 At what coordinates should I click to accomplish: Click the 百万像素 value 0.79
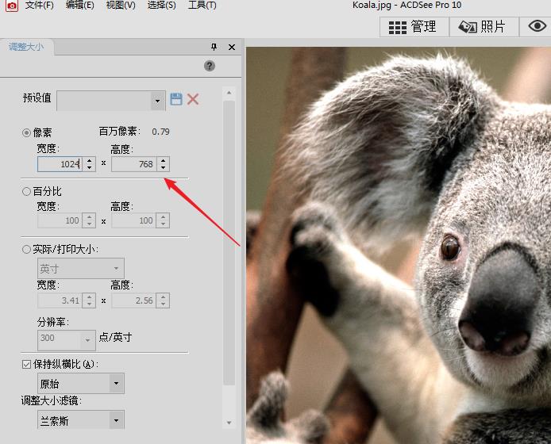point(160,132)
